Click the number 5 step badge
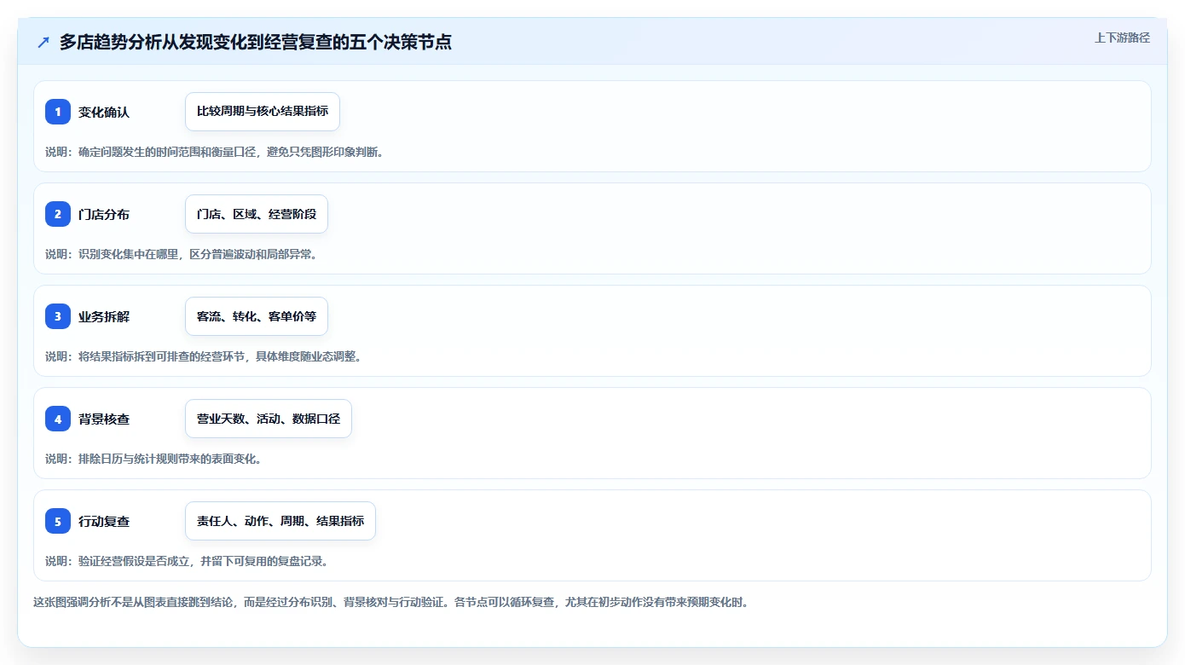The height and width of the screenshot is (665, 1185). point(58,521)
